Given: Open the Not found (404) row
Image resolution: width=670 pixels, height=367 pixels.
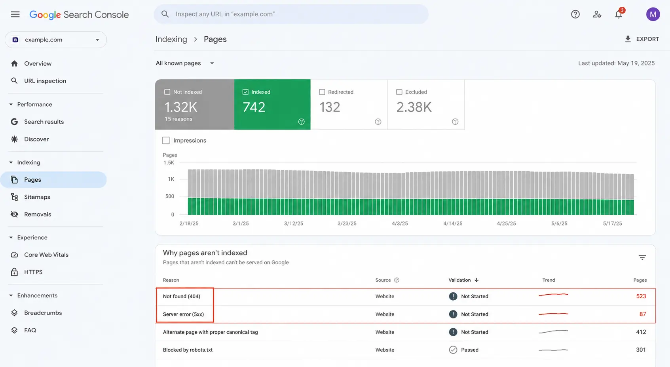Looking at the screenshot, I should (405, 296).
